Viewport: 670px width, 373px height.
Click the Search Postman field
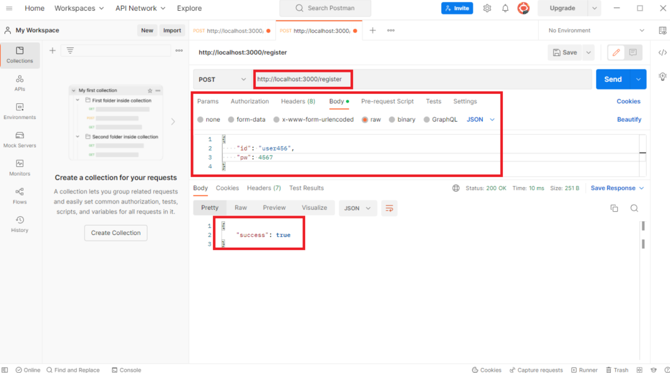(x=325, y=8)
